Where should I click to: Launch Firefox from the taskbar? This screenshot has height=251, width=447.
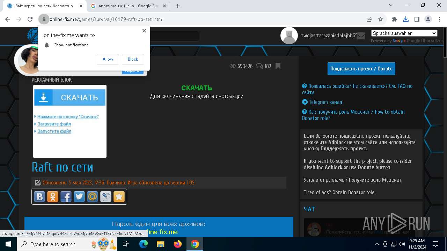[178, 244]
